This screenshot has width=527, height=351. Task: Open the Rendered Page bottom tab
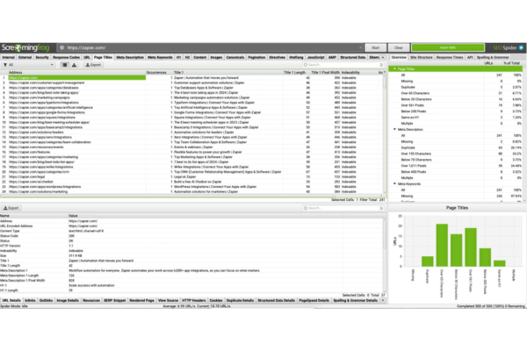(x=141, y=300)
